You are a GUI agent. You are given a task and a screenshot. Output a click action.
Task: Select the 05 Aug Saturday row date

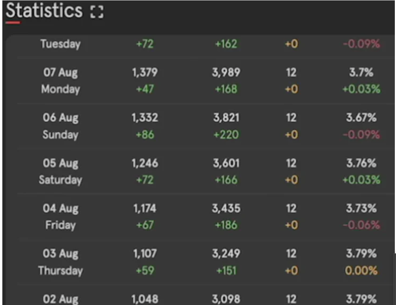[61, 172]
